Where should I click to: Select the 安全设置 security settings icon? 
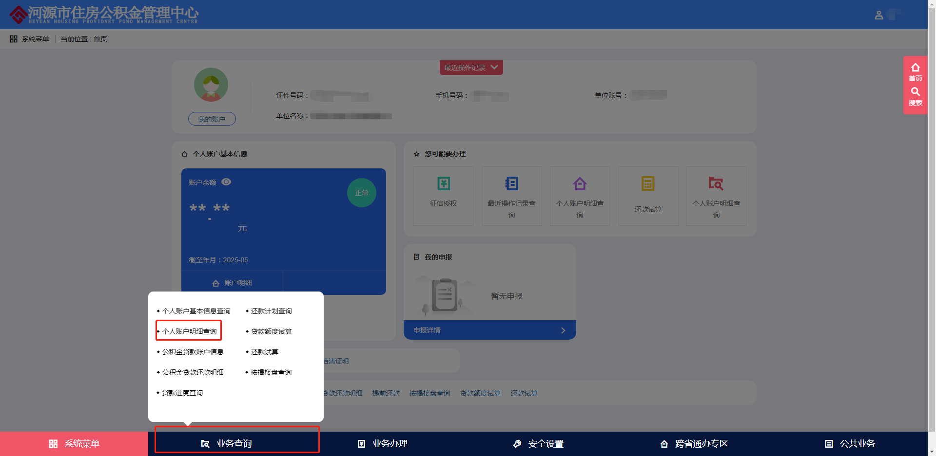(x=517, y=443)
